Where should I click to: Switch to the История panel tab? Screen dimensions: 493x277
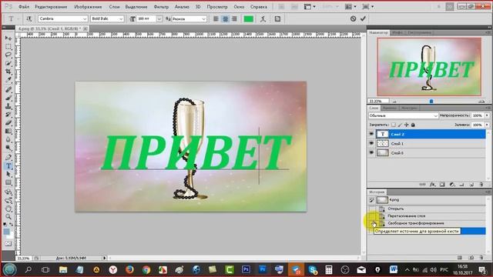click(x=377, y=192)
